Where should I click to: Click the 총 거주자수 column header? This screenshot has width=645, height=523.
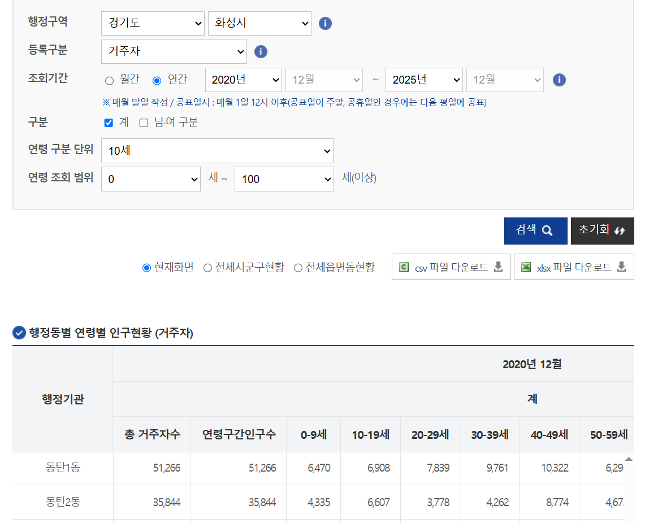click(x=152, y=434)
